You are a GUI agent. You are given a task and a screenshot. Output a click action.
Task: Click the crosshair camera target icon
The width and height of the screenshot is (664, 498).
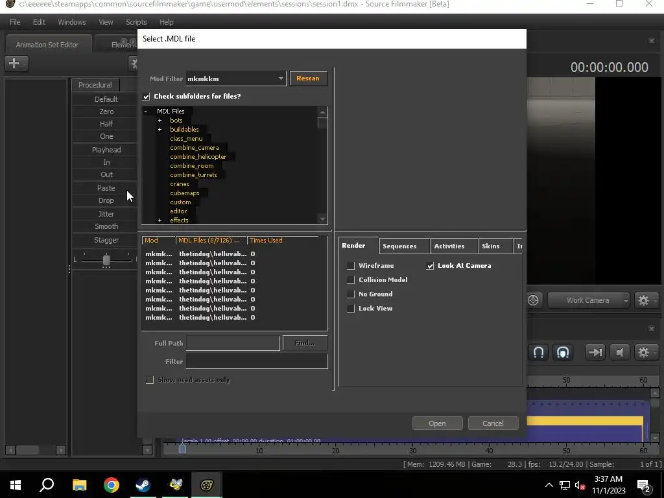pos(533,300)
